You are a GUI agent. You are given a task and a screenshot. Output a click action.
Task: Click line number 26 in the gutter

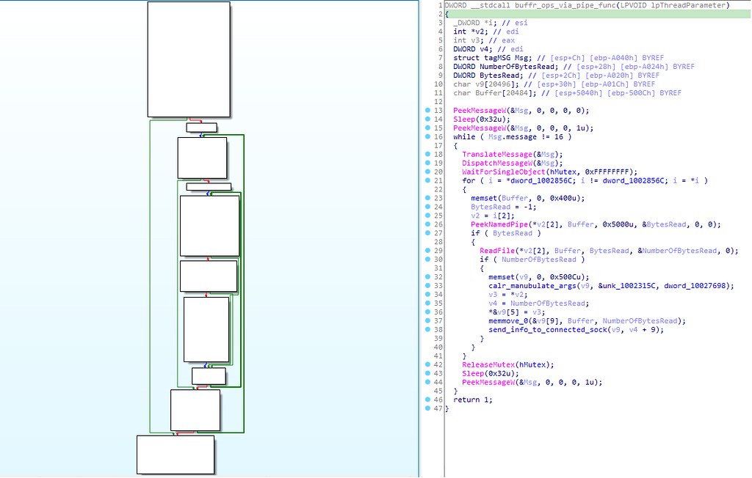[438, 224]
